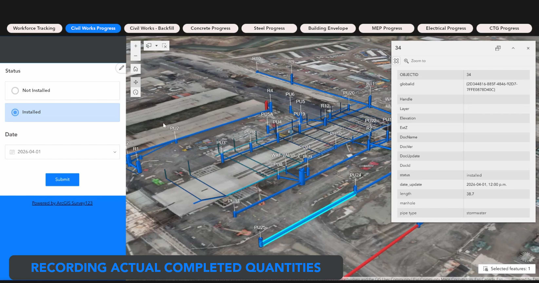Open the Steel Progress tab
539x283 pixels.
[x=269, y=28]
